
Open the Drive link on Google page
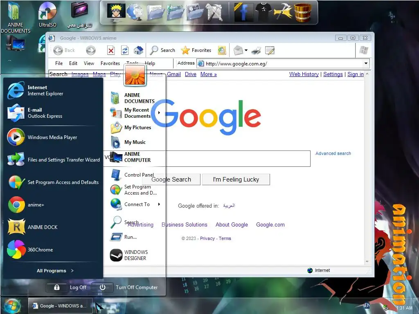pos(191,74)
